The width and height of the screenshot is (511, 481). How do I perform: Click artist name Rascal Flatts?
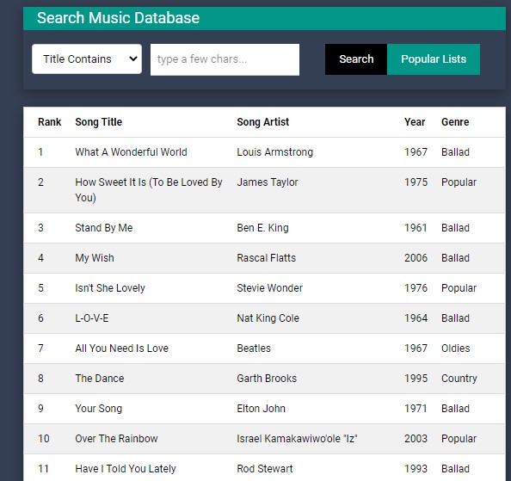pos(267,258)
